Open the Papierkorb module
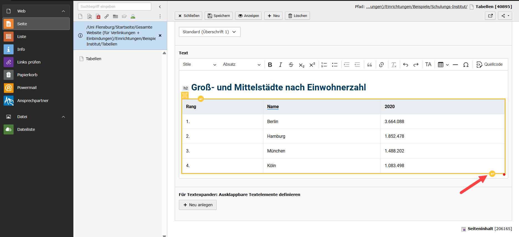The image size is (519, 237). (27, 75)
